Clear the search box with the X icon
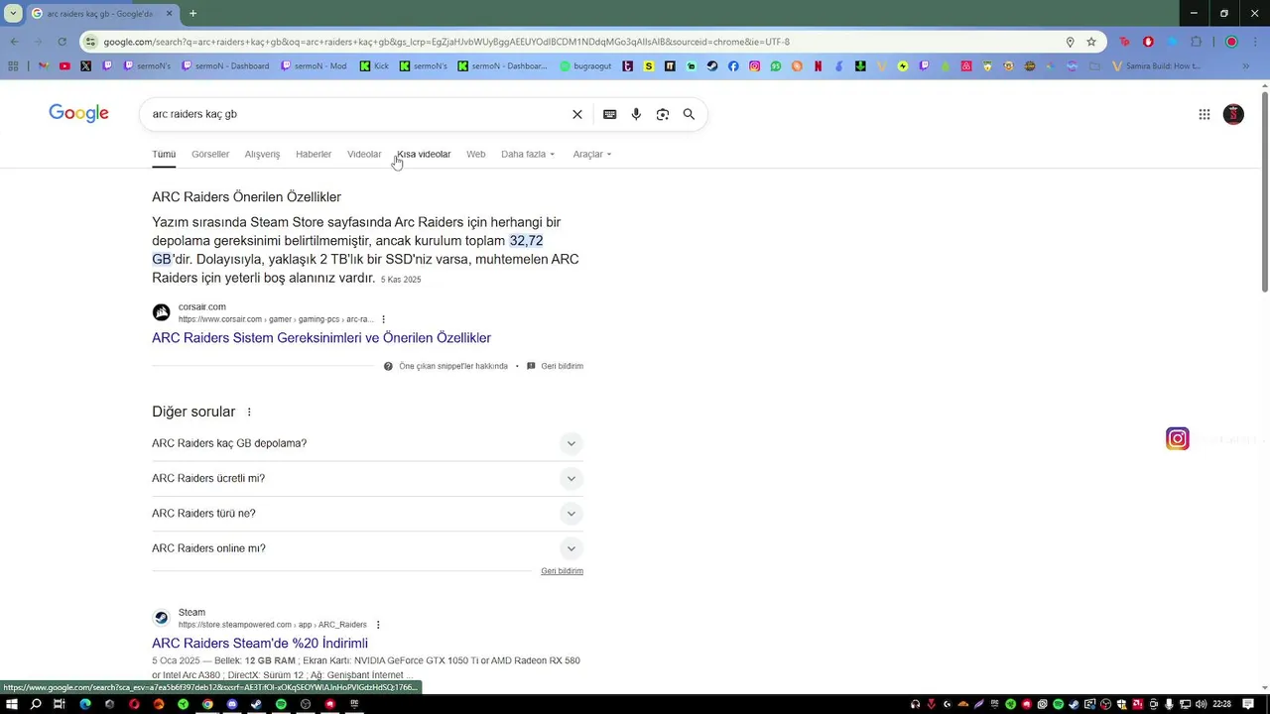 click(576, 114)
